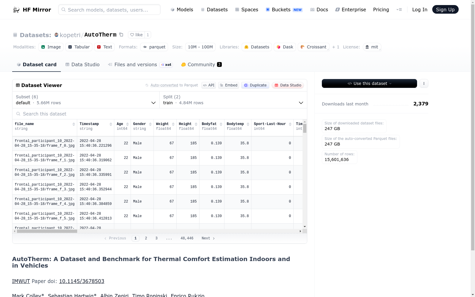Open Docs in the navigation
This screenshot has width=475, height=297.
[319, 10]
